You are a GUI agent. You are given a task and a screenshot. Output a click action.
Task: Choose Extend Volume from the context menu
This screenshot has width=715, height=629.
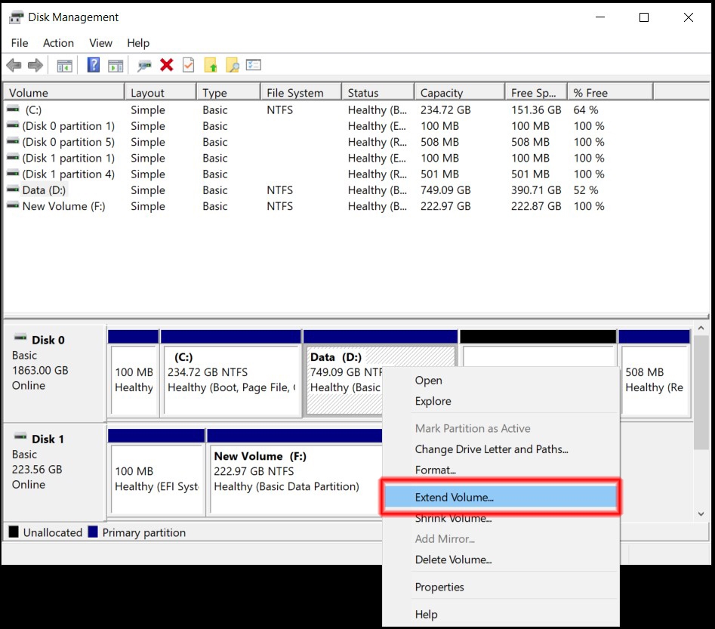453,496
